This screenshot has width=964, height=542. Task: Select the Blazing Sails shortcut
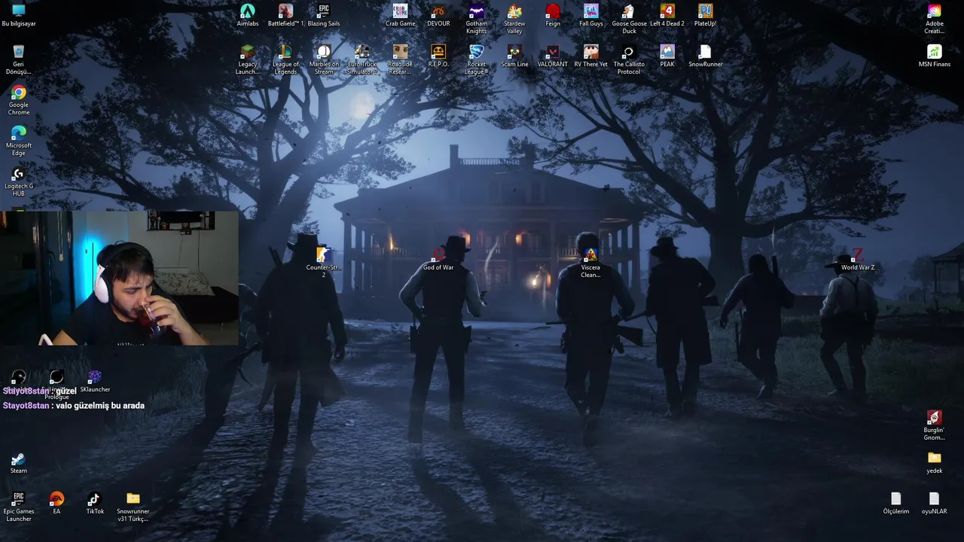point(324,15)
